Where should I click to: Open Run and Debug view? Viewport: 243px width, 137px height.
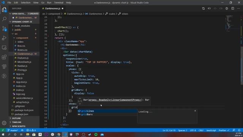4,38
